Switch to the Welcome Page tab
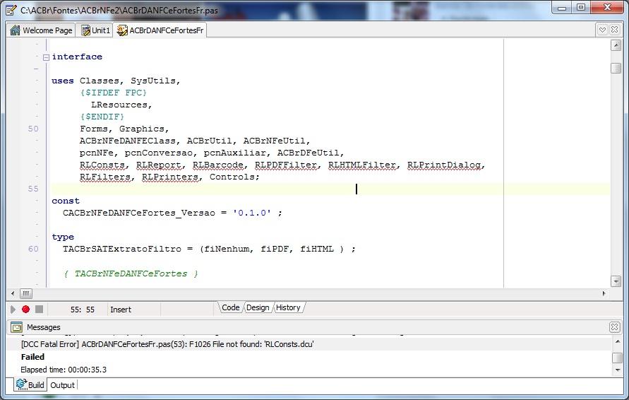Viewport: 629px width, 400px height. point(42,30)
